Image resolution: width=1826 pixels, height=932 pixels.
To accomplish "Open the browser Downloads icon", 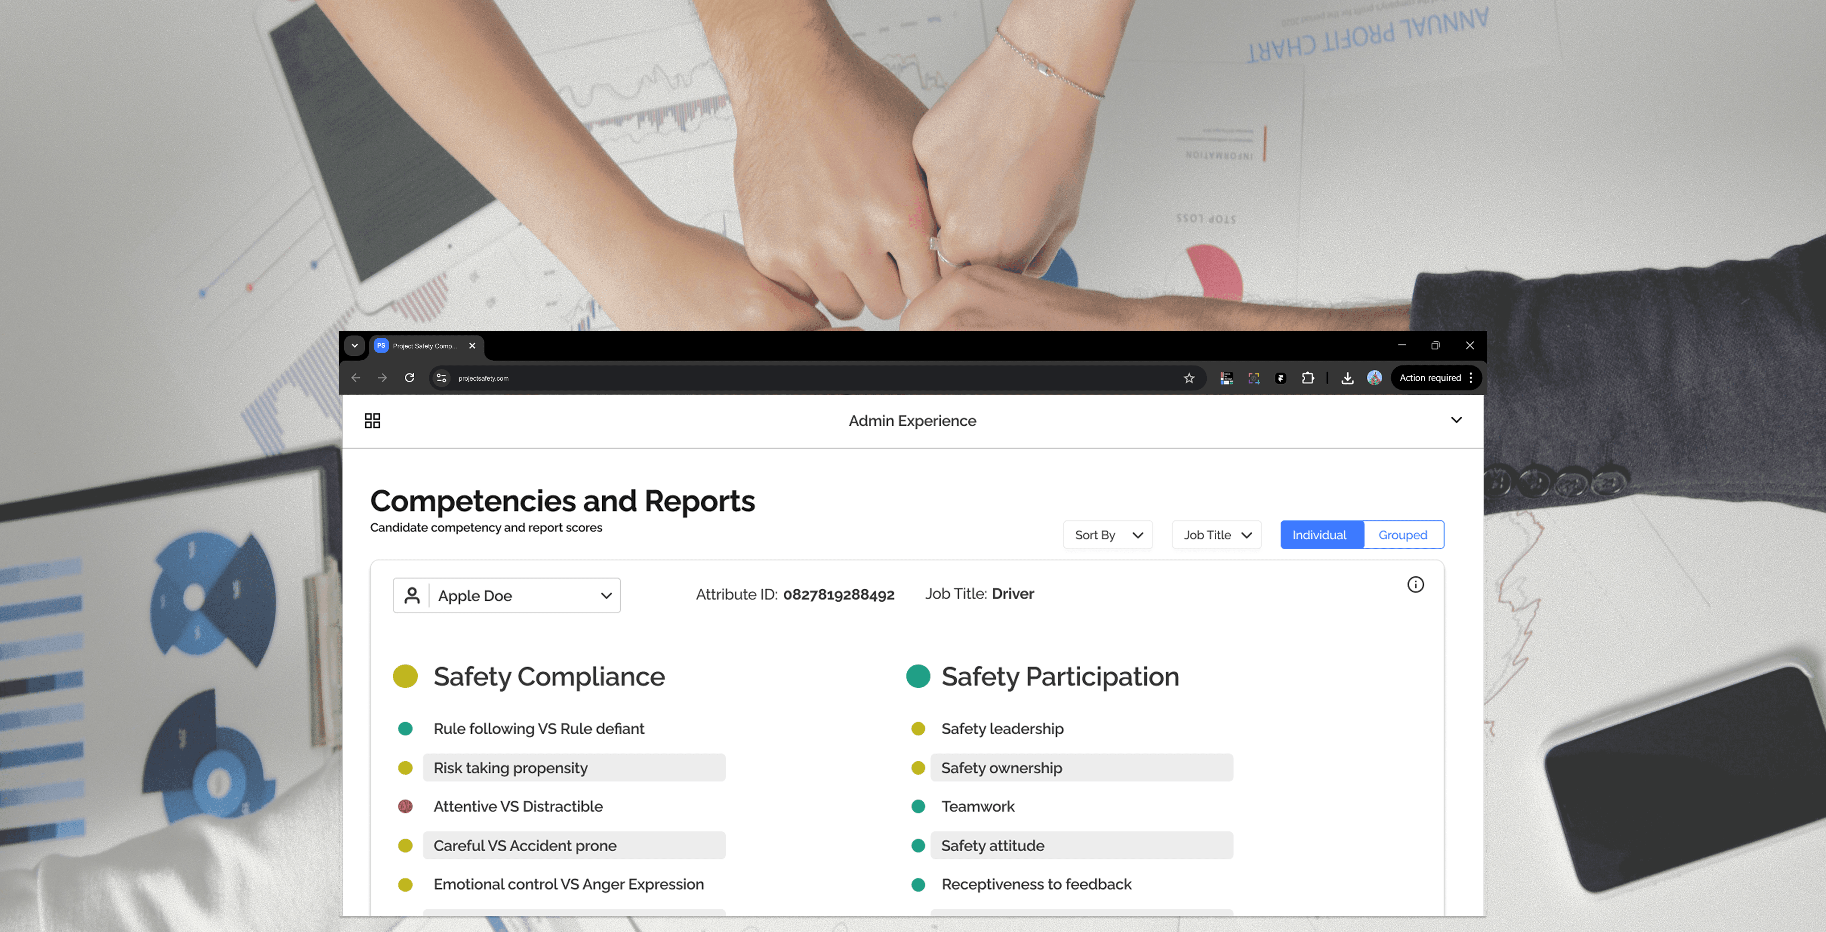I will coord(1347,378).
